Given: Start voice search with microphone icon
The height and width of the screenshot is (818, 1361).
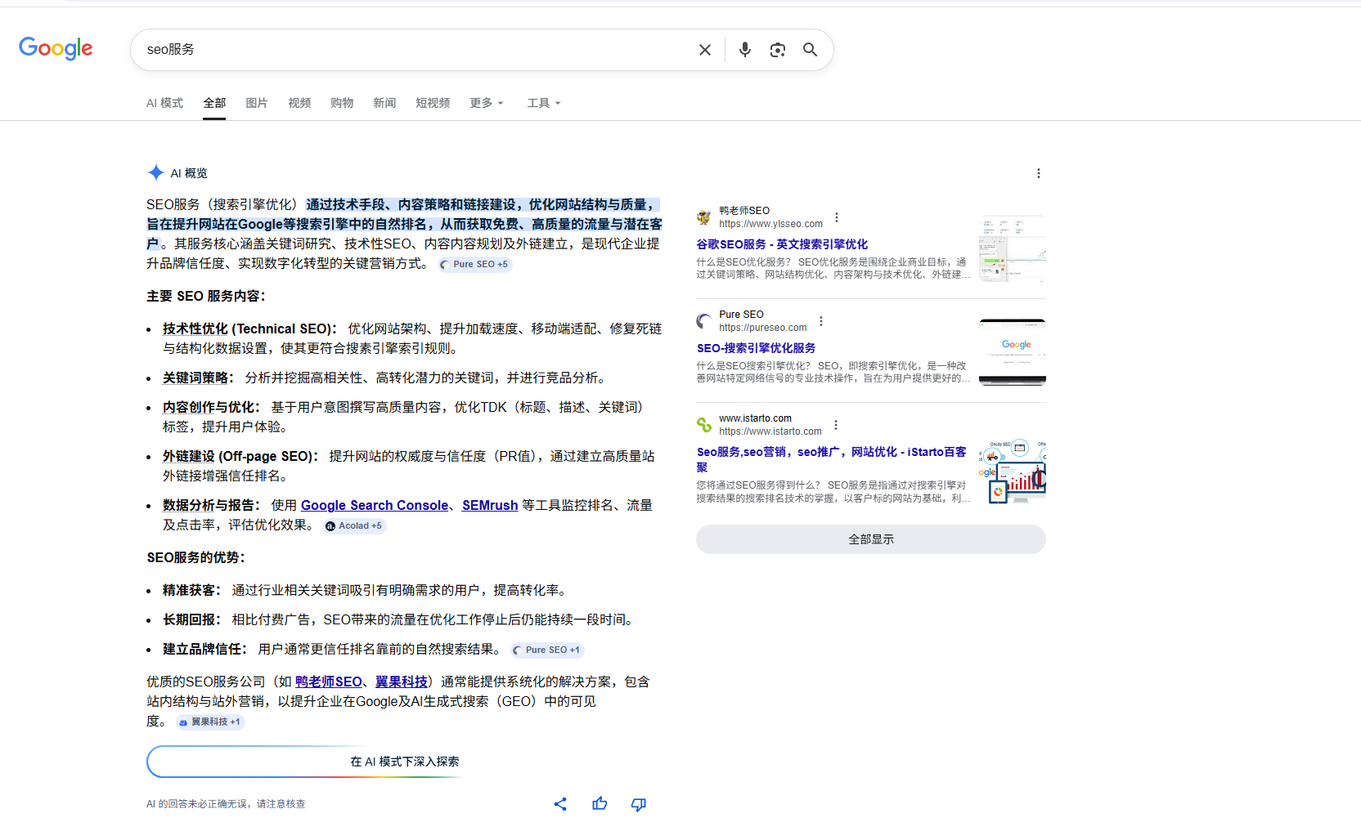Looking at the screenshot, I should pyautogui.click(x=744, y=50).
